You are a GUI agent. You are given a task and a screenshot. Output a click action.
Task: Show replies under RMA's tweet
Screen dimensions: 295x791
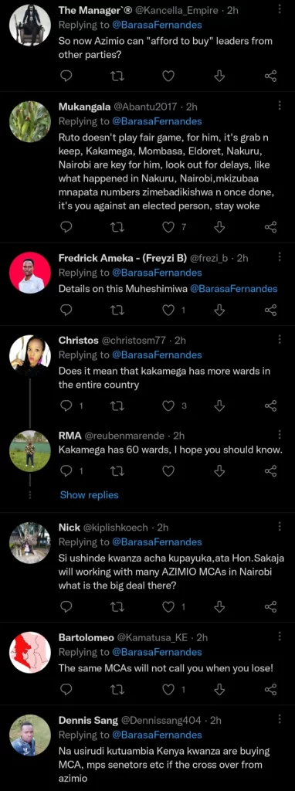[x=90, y=494]
